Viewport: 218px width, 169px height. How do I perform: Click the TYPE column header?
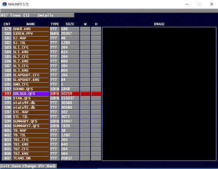(55, 24)
